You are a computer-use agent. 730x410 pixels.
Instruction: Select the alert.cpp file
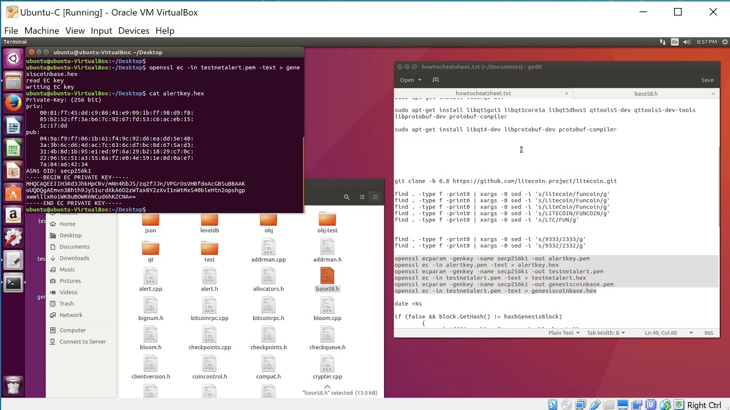click(x=151, y=280)
